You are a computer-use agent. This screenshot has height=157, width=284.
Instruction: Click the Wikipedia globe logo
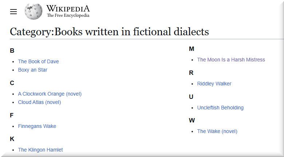[x=33, y=11]
